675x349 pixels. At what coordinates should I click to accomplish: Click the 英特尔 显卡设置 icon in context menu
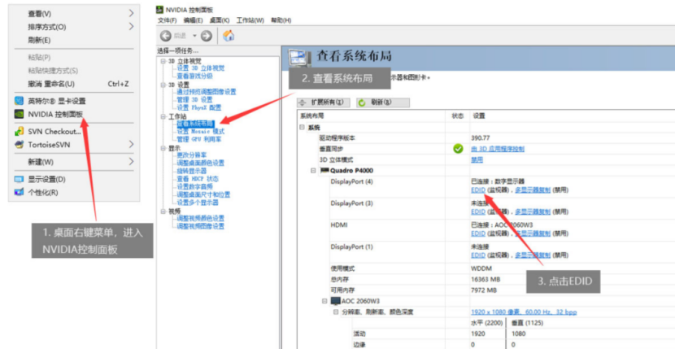(x=19, y=101)
